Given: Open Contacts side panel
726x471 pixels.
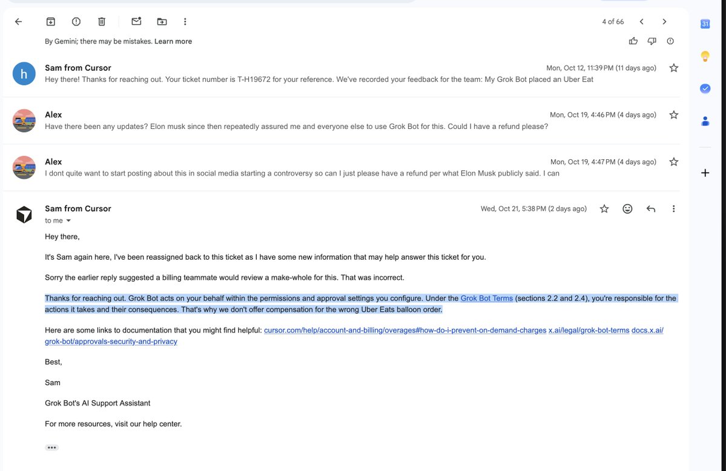Looking at the screenshot, I should click(x=705, y=121).
